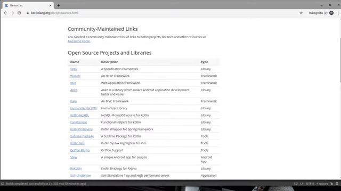
Task: Bookmark this page with star icon
Action: [x=301, y=13]
